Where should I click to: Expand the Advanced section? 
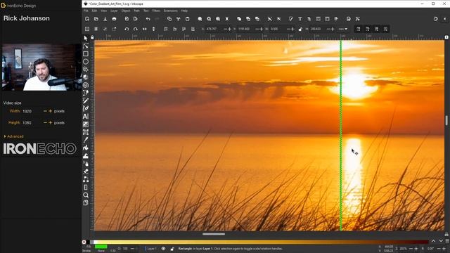point(13,136)
